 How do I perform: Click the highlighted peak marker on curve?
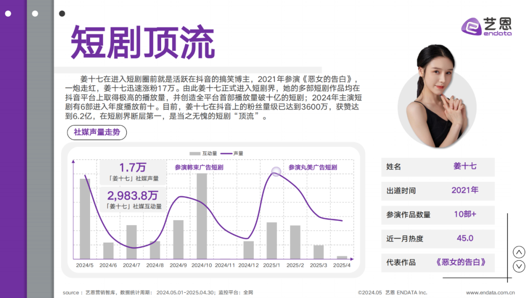point(276,172)
